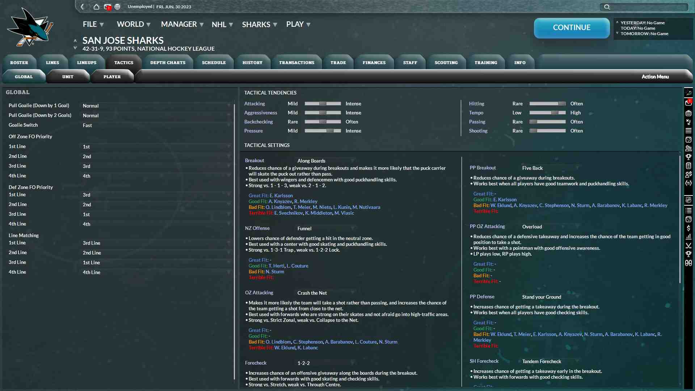Open the PP OZ Attacking 'Overload' dropdown
This screenshot has height=391, width=695.
click(x=550, y=227)
